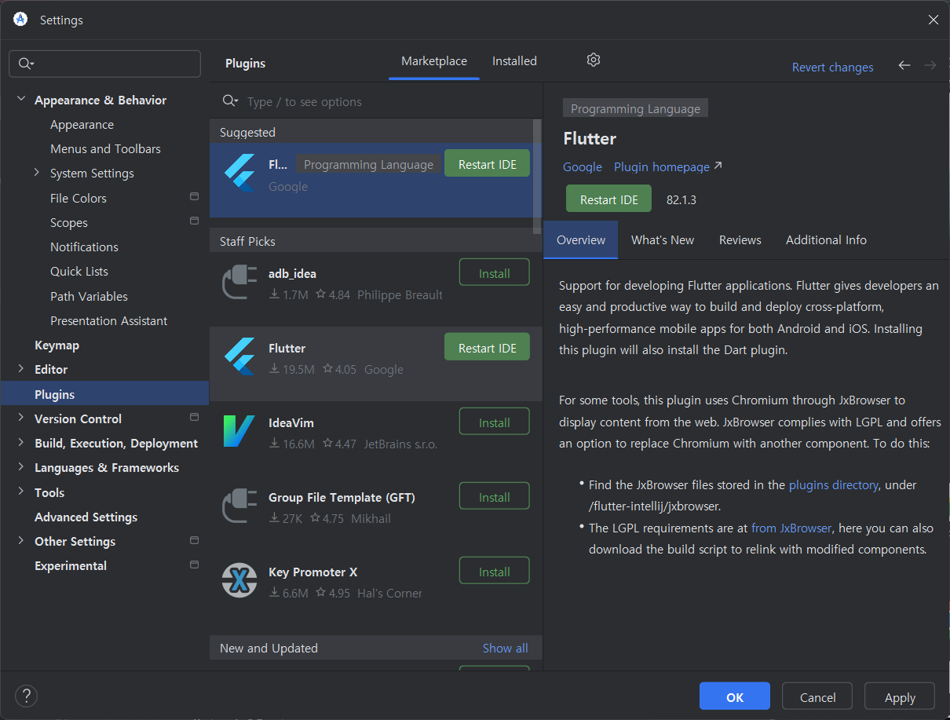Select the Notifications settings item

(84, 247)
